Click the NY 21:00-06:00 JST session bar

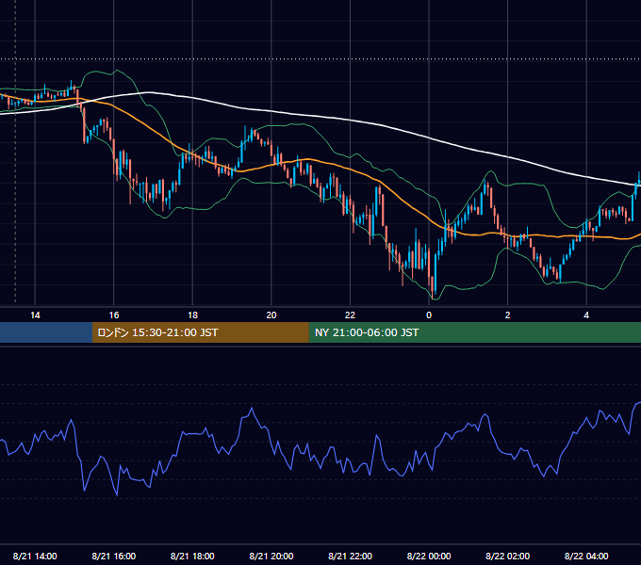tap(474, 332)
